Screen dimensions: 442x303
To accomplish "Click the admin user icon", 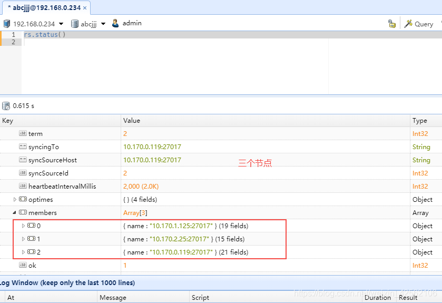I will coord(115,23).
